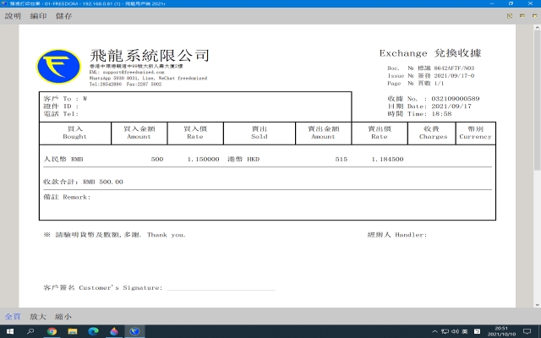Open the 說明 help menu

13,16
